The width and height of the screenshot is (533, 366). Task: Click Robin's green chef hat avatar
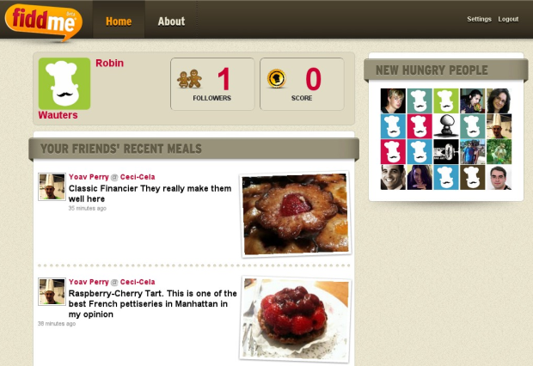pos(64,83)
